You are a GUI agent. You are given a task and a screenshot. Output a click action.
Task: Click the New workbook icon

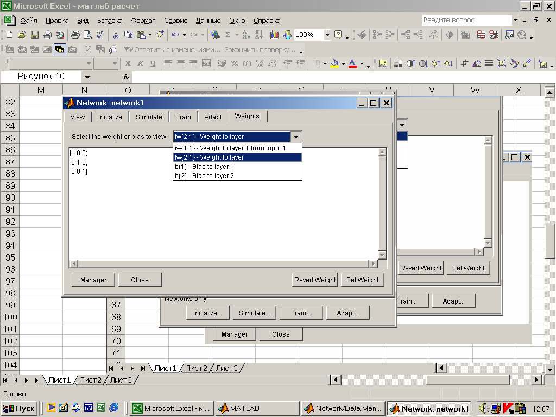point(10,34)
